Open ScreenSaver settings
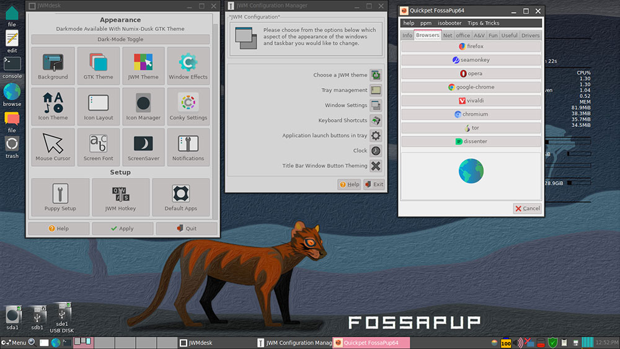Screen dimensions: 620x349 [x=143, y=147]
